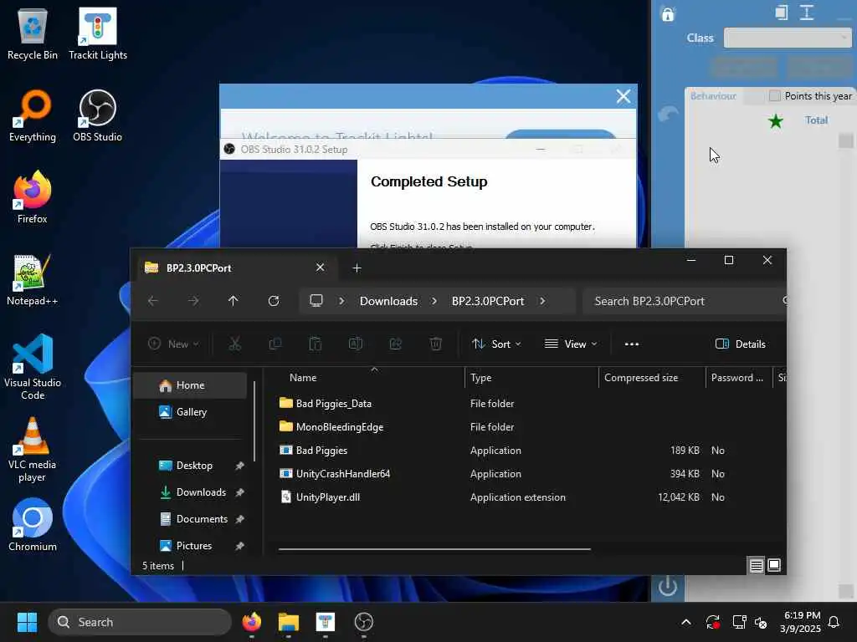The height and width of the screenshot is (642, 857).
Task: Select the Notepad++ desktop shortcut
Action: (33, 279)
